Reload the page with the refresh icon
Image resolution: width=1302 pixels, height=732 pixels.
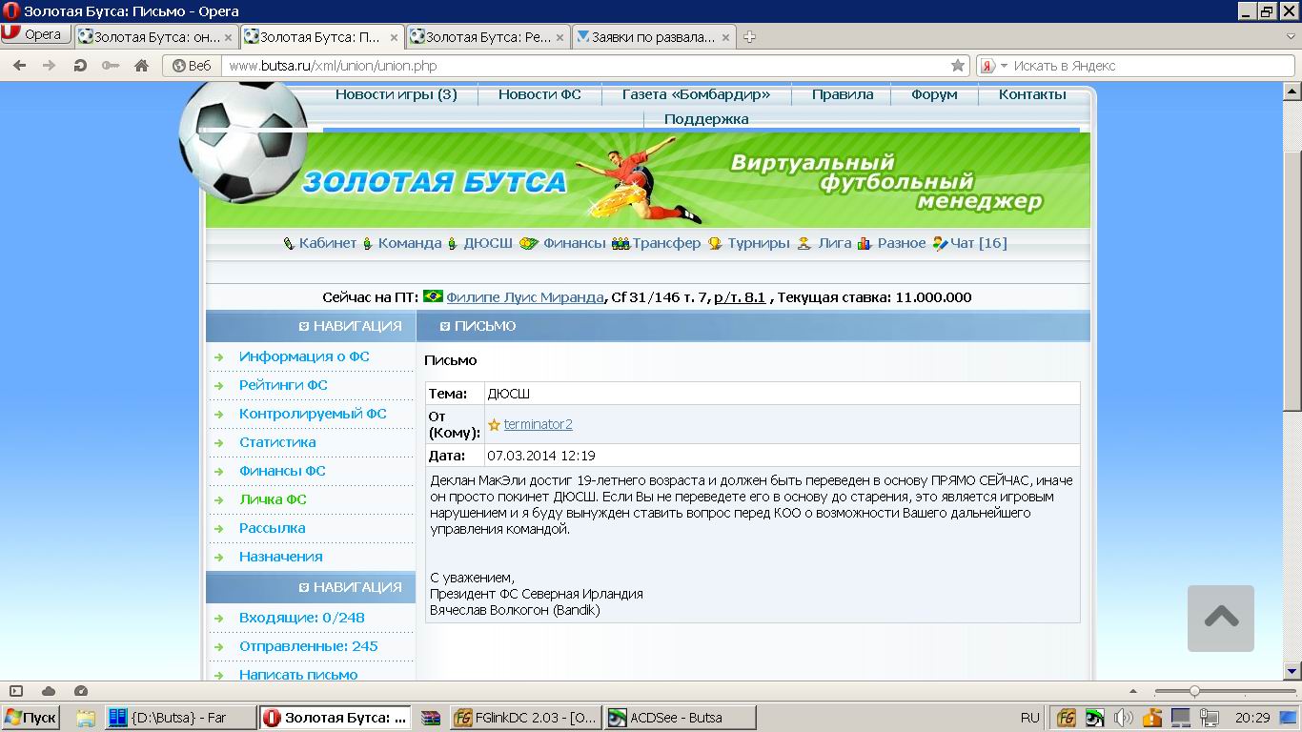[80, 66]
